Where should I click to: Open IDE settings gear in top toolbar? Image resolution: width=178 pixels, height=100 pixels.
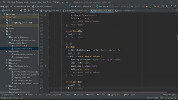(x=175, y=6)
